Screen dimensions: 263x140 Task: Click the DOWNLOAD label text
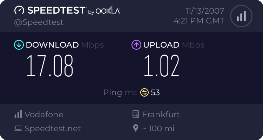tap(52, 45)
